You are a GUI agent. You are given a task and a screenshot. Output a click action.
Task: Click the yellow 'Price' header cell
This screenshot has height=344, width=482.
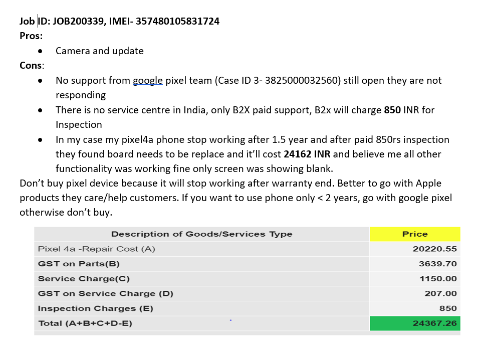[415, 234]
